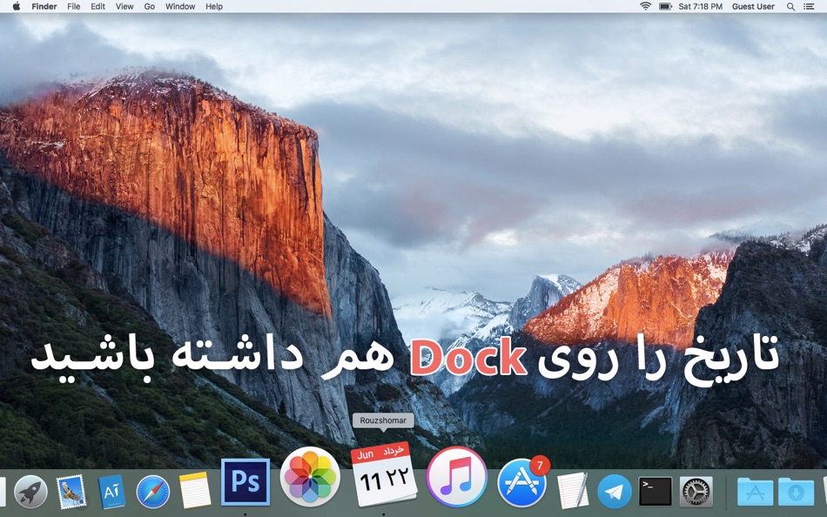Click the Wi-Fi status icon
827x517 pixels.
(x=645, y=6)
